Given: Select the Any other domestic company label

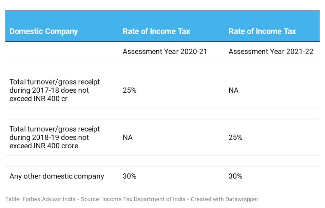Looking at the screenshot, I should tap(57, 176).
